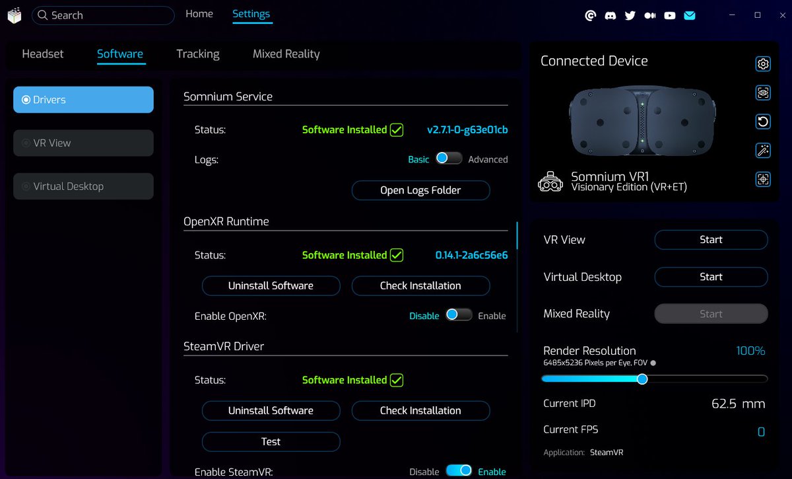Click the disabled Mixed Reality Start button
The image size is (792, 479).
(711, 314)
